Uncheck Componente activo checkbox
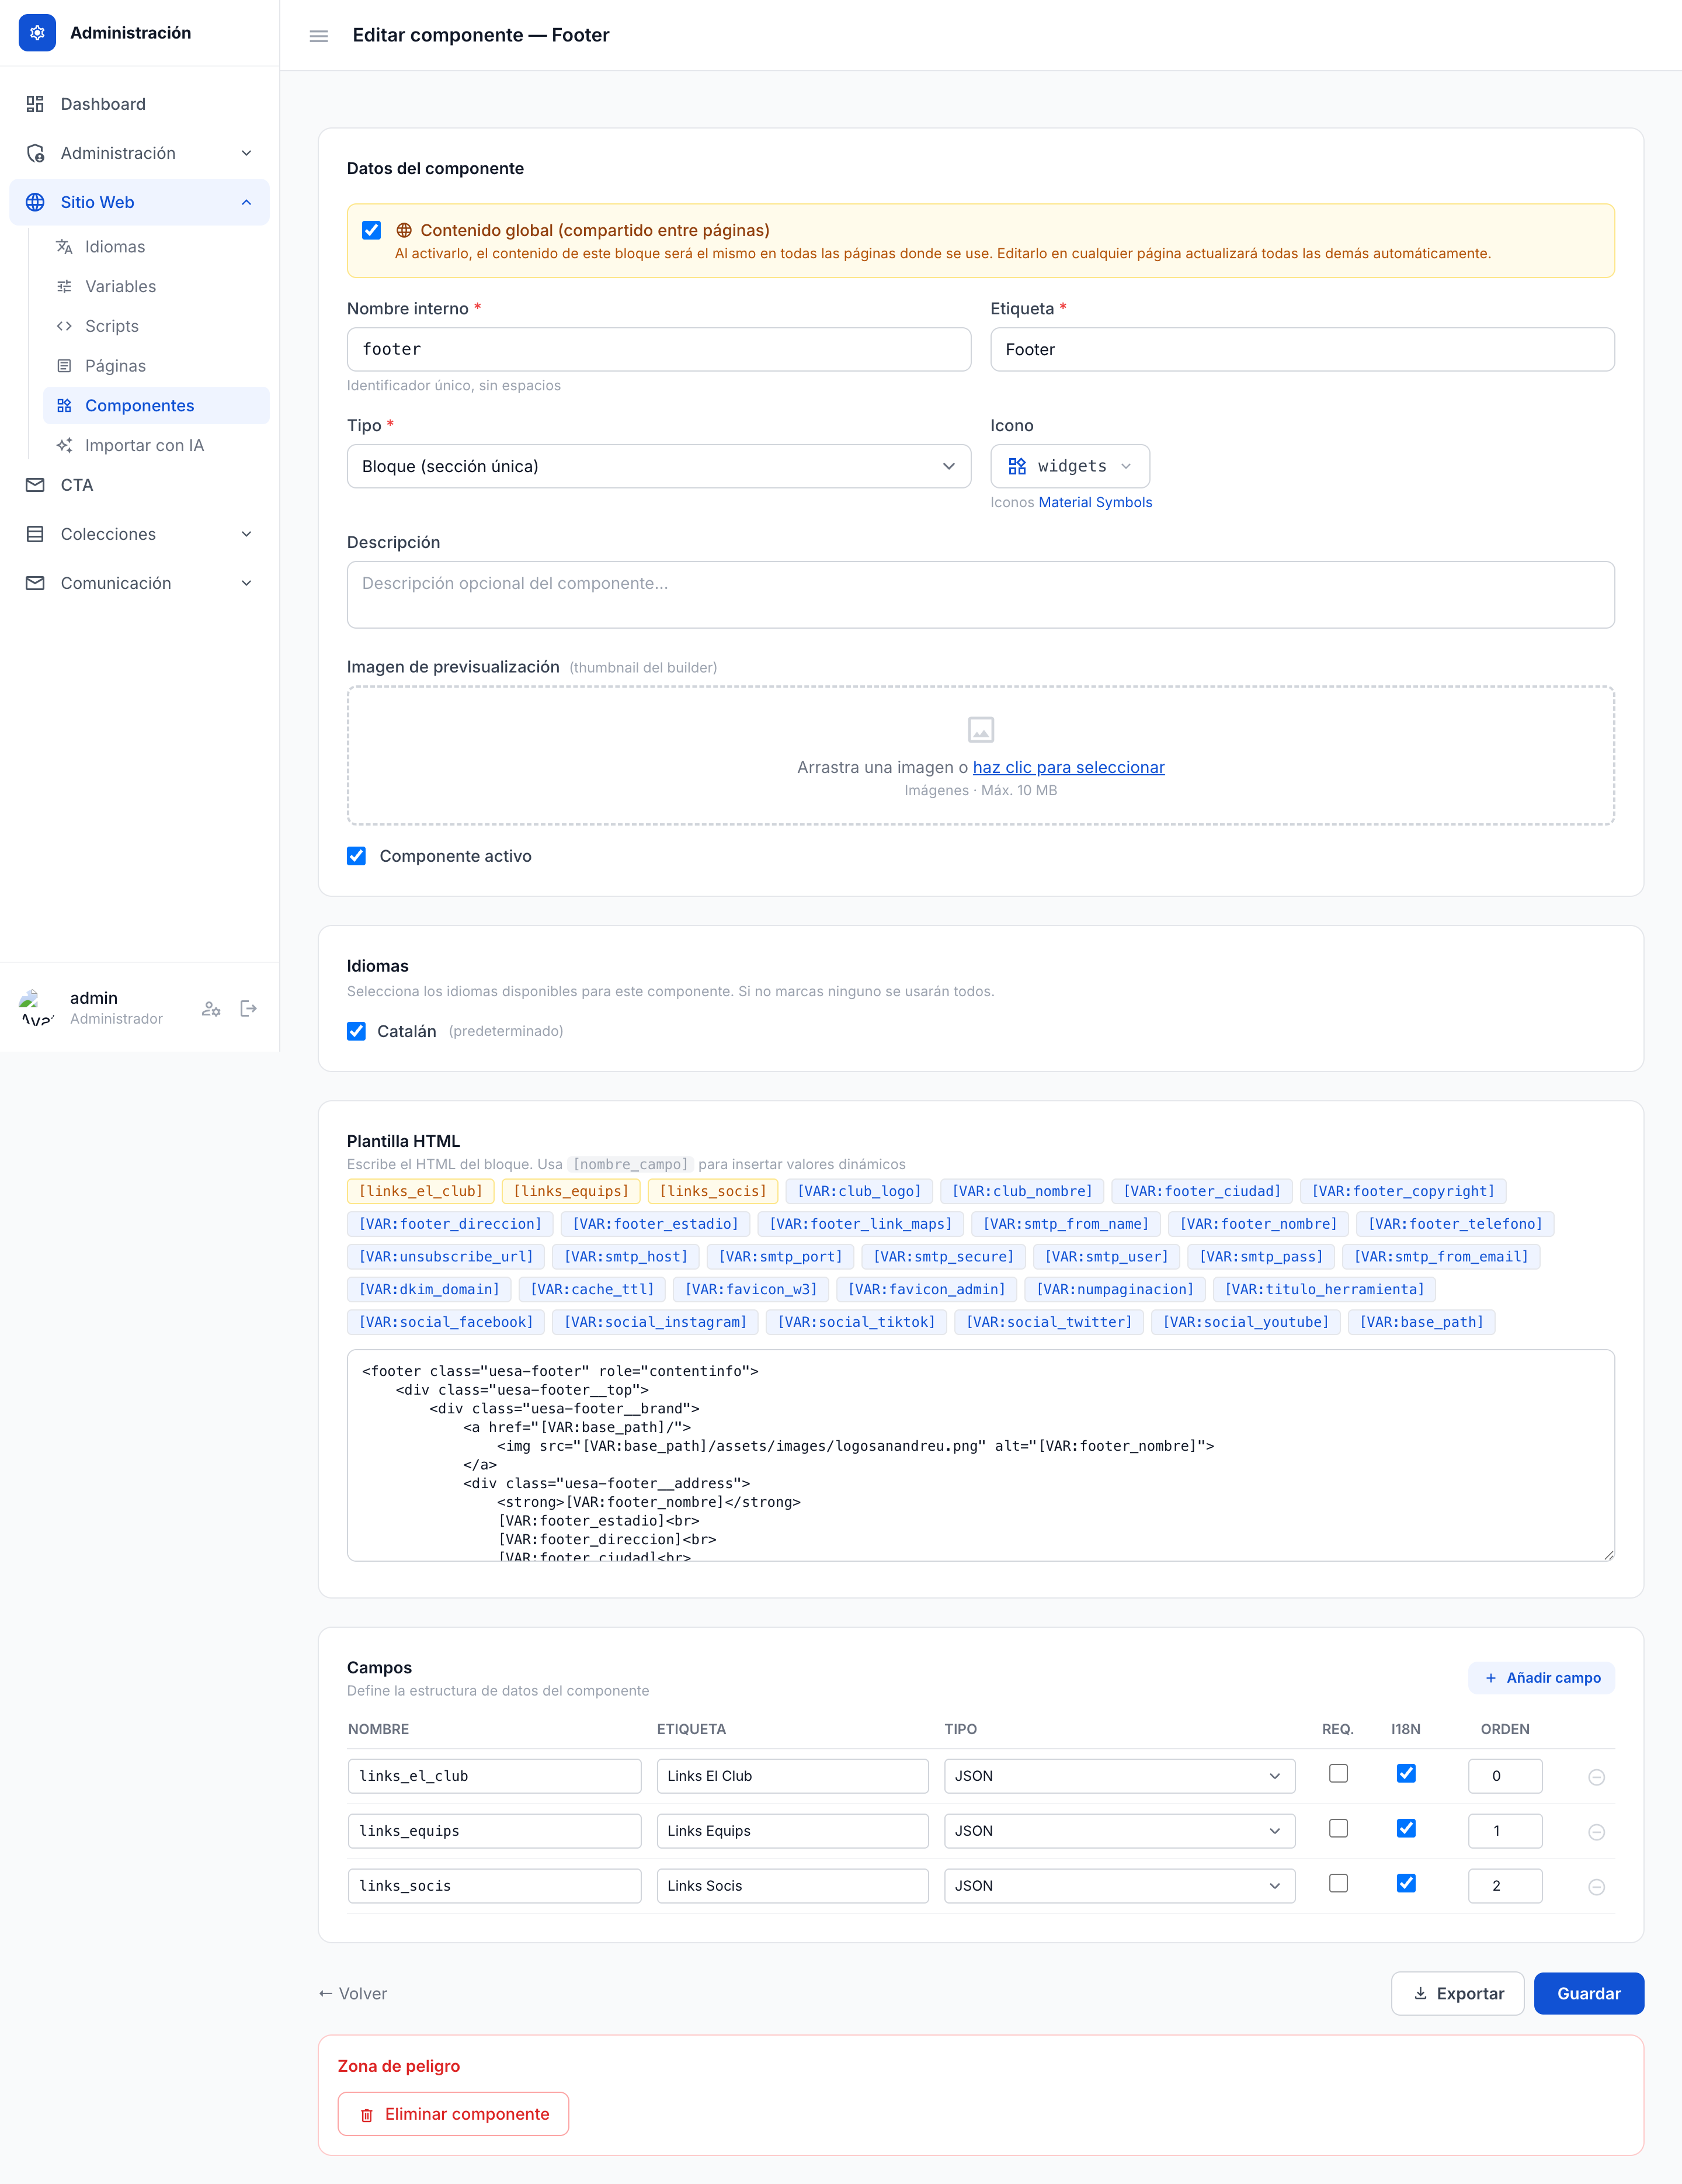Image resolution: width=1682 pixels, height=2184 pixels. [x=356, y=856]
